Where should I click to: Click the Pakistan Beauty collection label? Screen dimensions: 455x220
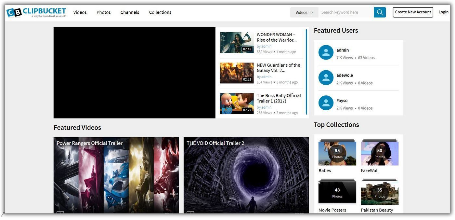[377, 210]
